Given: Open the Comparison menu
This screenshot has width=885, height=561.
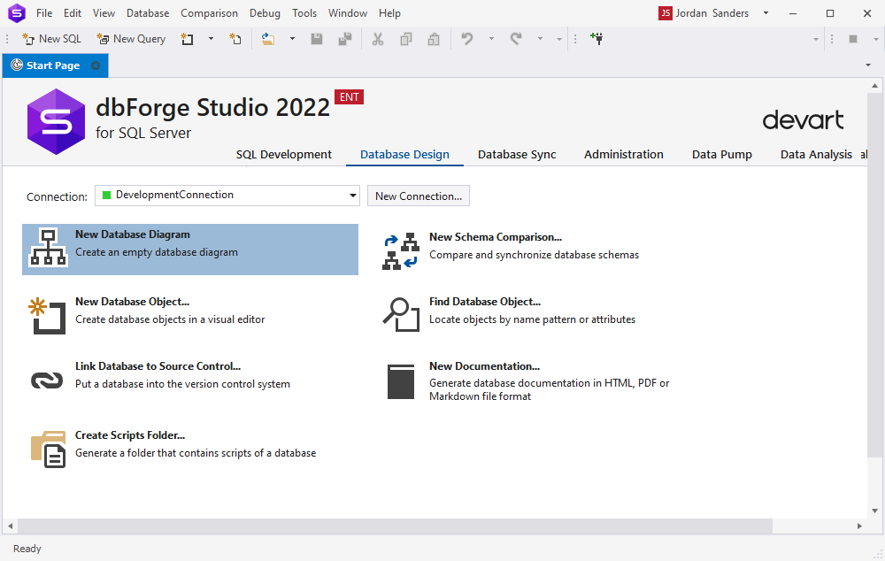Looking at the screenshot, I should click(210, 13).
